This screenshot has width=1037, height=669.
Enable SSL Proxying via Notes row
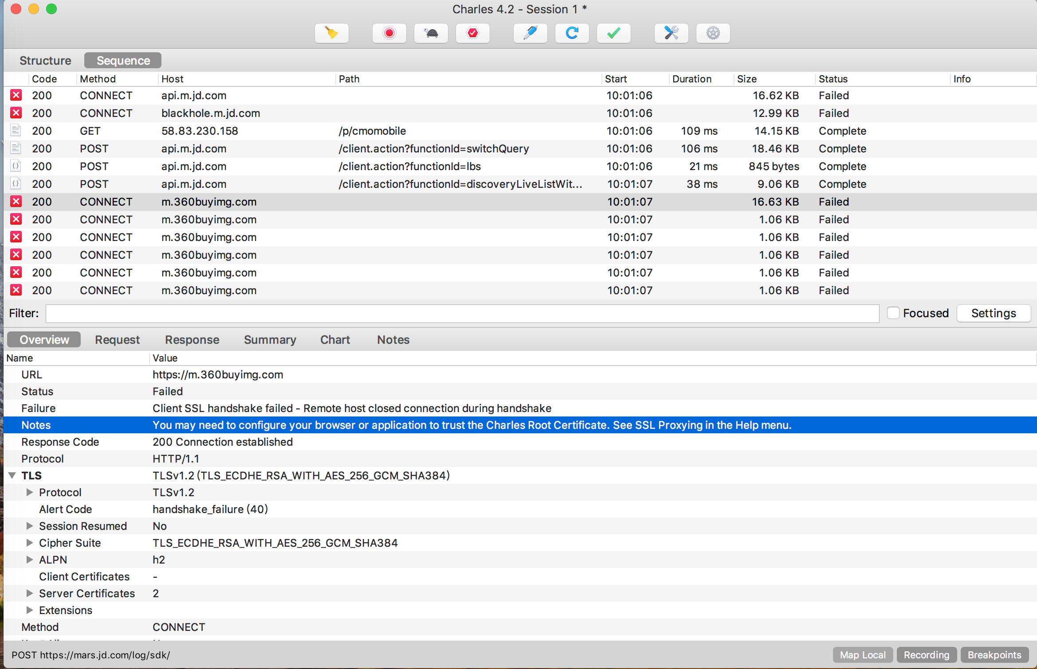coord(471,425)
